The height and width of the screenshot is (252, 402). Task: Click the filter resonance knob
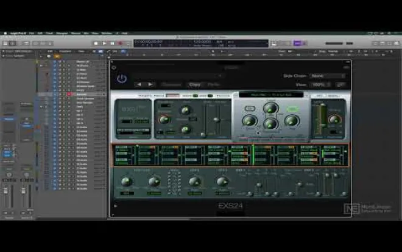270,124
